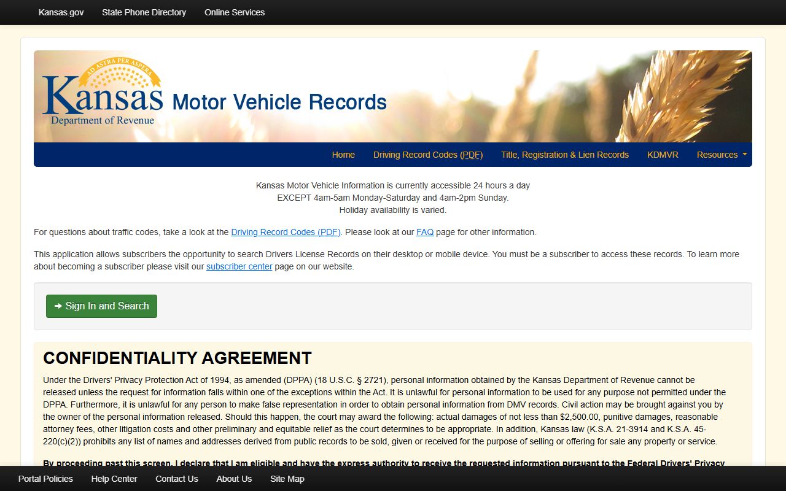The height and width of the screenshot is (491, 786).
Task: Expand the Resources dropdown menu
Action: pyautogui.click(x=722, y=155)
